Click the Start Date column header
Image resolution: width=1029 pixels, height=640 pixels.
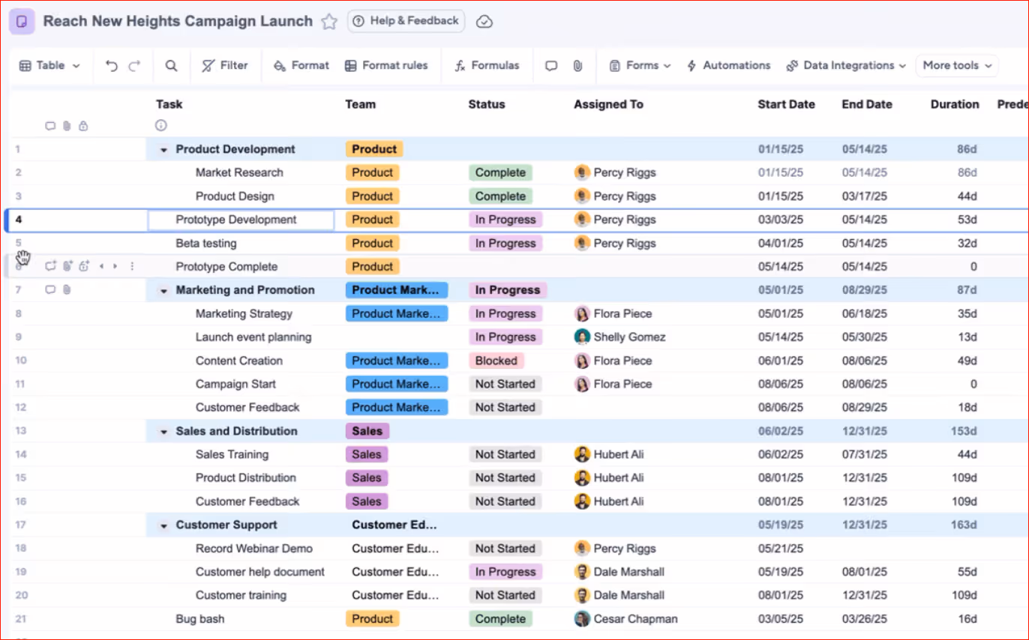tap(786, 104)
